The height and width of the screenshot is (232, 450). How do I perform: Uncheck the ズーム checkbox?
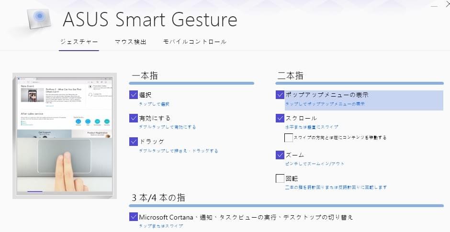coord(280,155)
